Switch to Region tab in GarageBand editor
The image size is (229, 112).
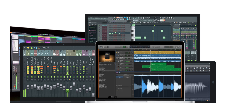127,77
